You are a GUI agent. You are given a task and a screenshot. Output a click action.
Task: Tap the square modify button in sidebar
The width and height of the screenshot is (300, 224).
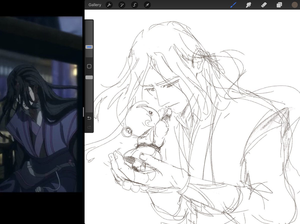(x=89, y=66)
